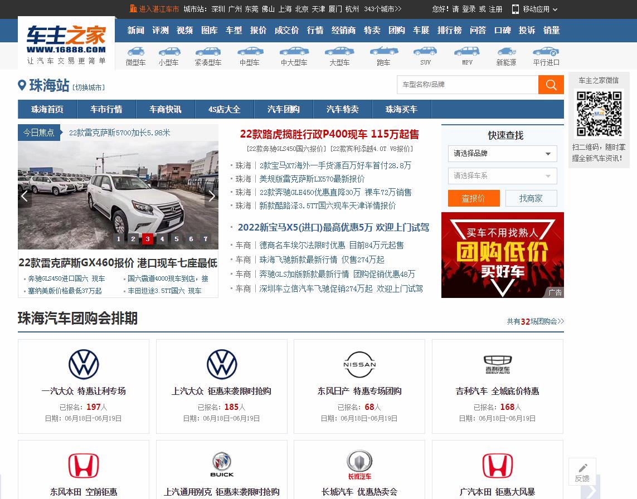Select the SUV car type icon

pyautogui.click(x=425, y=51)
